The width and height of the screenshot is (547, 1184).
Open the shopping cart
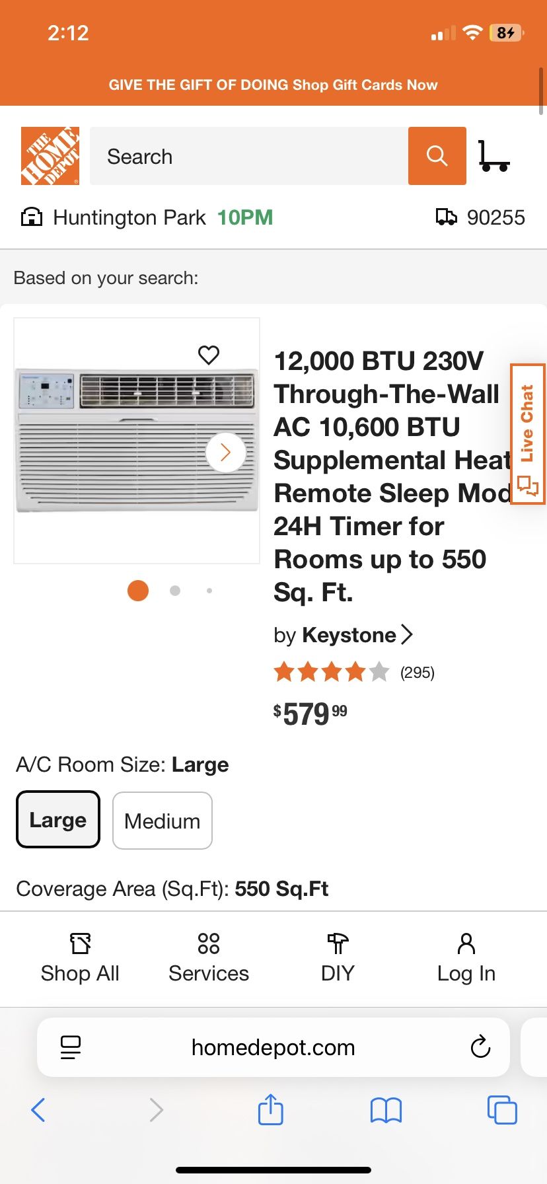493,156
